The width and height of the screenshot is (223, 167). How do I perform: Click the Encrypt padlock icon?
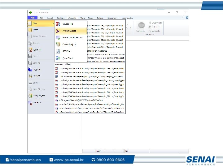point(30,76)
